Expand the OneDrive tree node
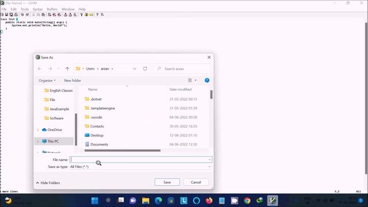 tap(38, 129)
